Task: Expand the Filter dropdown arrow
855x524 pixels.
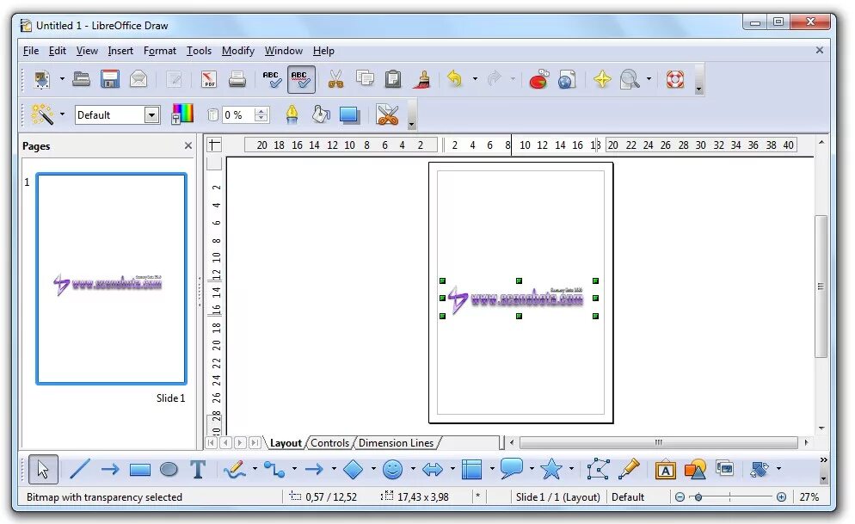Action: point(62,114)
